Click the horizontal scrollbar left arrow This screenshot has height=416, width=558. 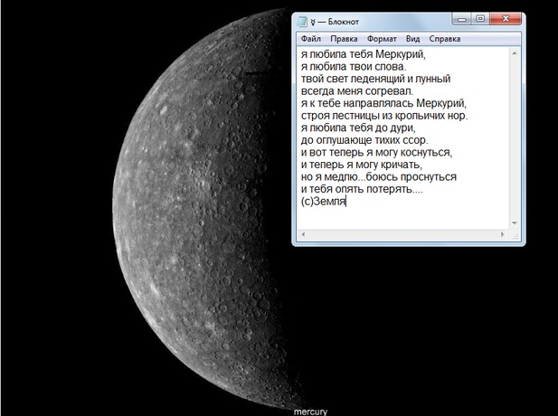[303, 234]
